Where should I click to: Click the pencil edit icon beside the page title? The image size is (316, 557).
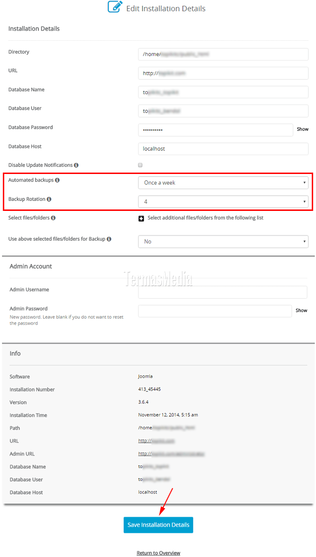tap(115, 8)
